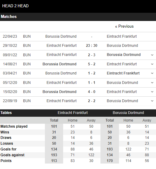Image resolution: width=156 pixels, height=169 pixels.
Task: Expand the 14/08/21 match details chevron
Action: [x=152, y=64]
